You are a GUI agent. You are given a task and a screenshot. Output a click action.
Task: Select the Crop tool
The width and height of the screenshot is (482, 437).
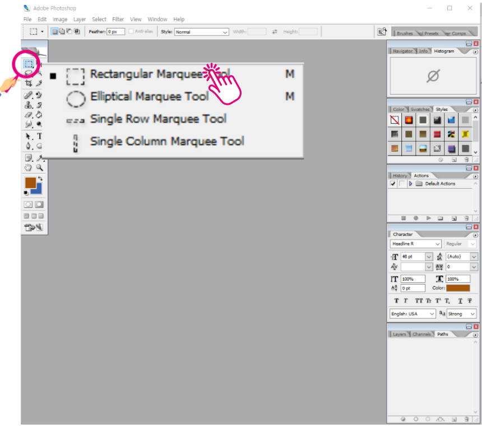point(29,83)
